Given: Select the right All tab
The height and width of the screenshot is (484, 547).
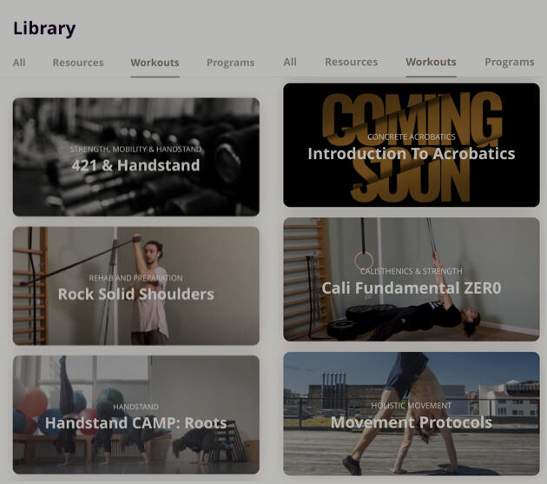Looking at the screenshot, I should (290, 62).
